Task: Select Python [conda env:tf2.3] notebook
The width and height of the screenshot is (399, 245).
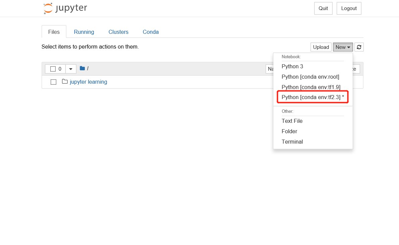Action: pos(313,97)
